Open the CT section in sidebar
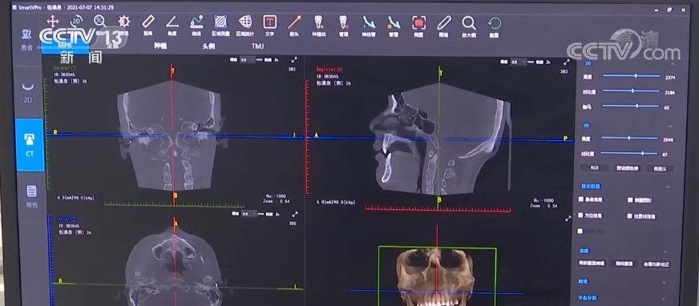 pyautogui.click(x=30, y=145)
